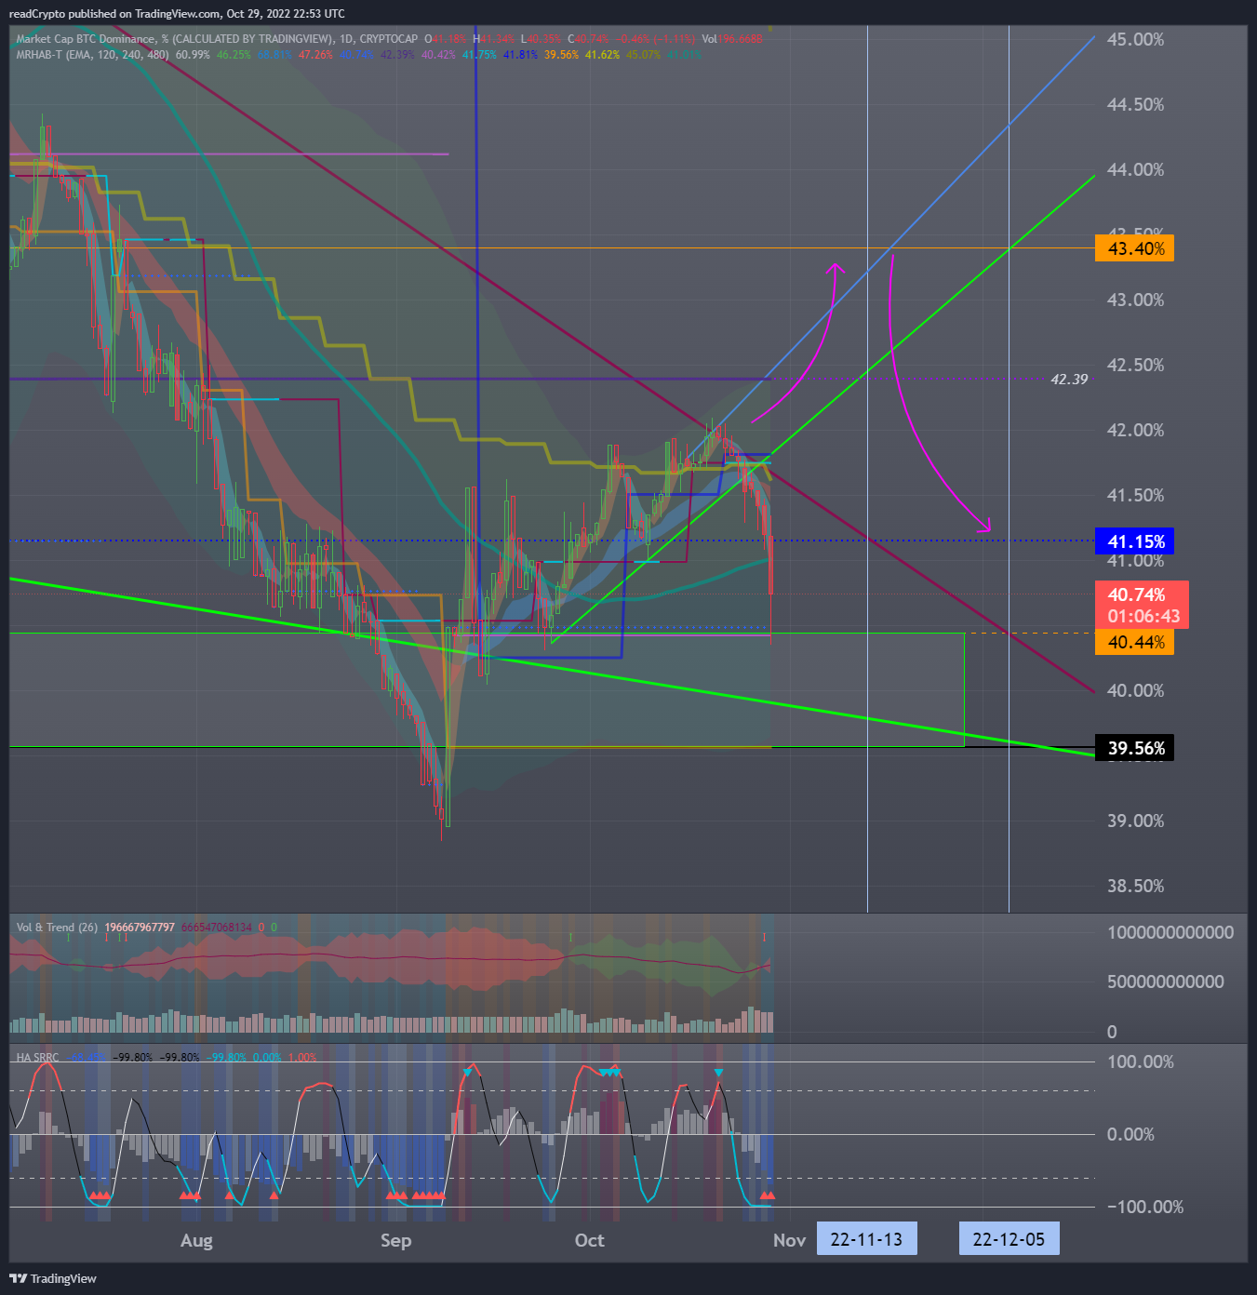The width and height of the screenshot is (1257, 1295).
Task: Click the 'HA SRRC' indicator title
Action: (x=37, y=1058)
